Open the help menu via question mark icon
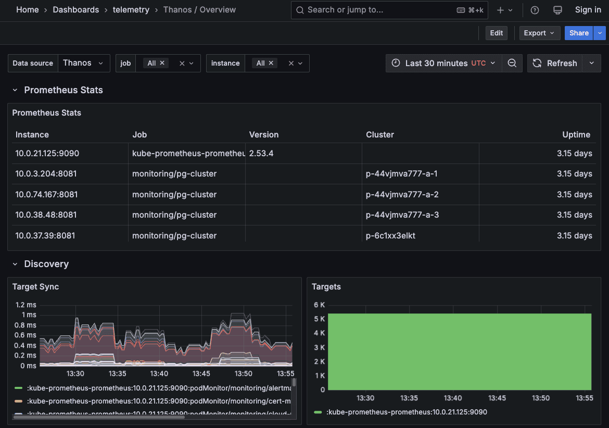 click(534, 10)
